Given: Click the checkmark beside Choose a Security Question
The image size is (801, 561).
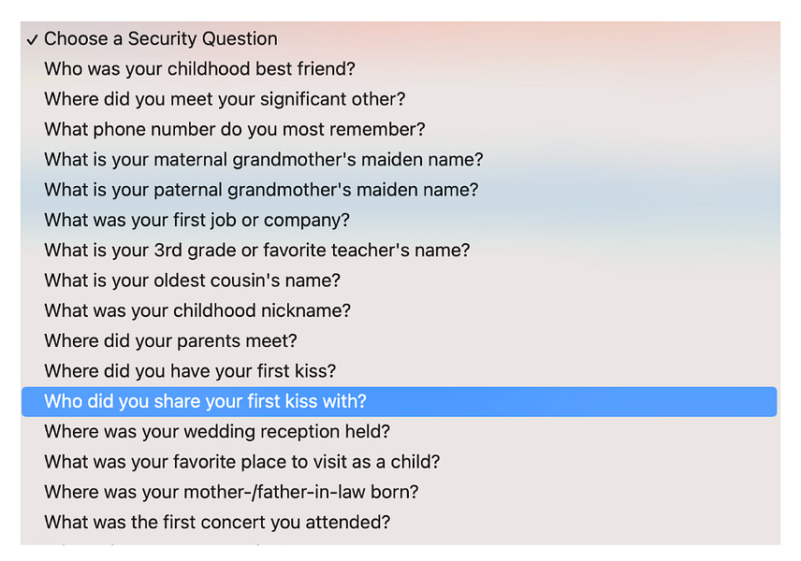Looking at the screenshot, I should tap(32, 40).
